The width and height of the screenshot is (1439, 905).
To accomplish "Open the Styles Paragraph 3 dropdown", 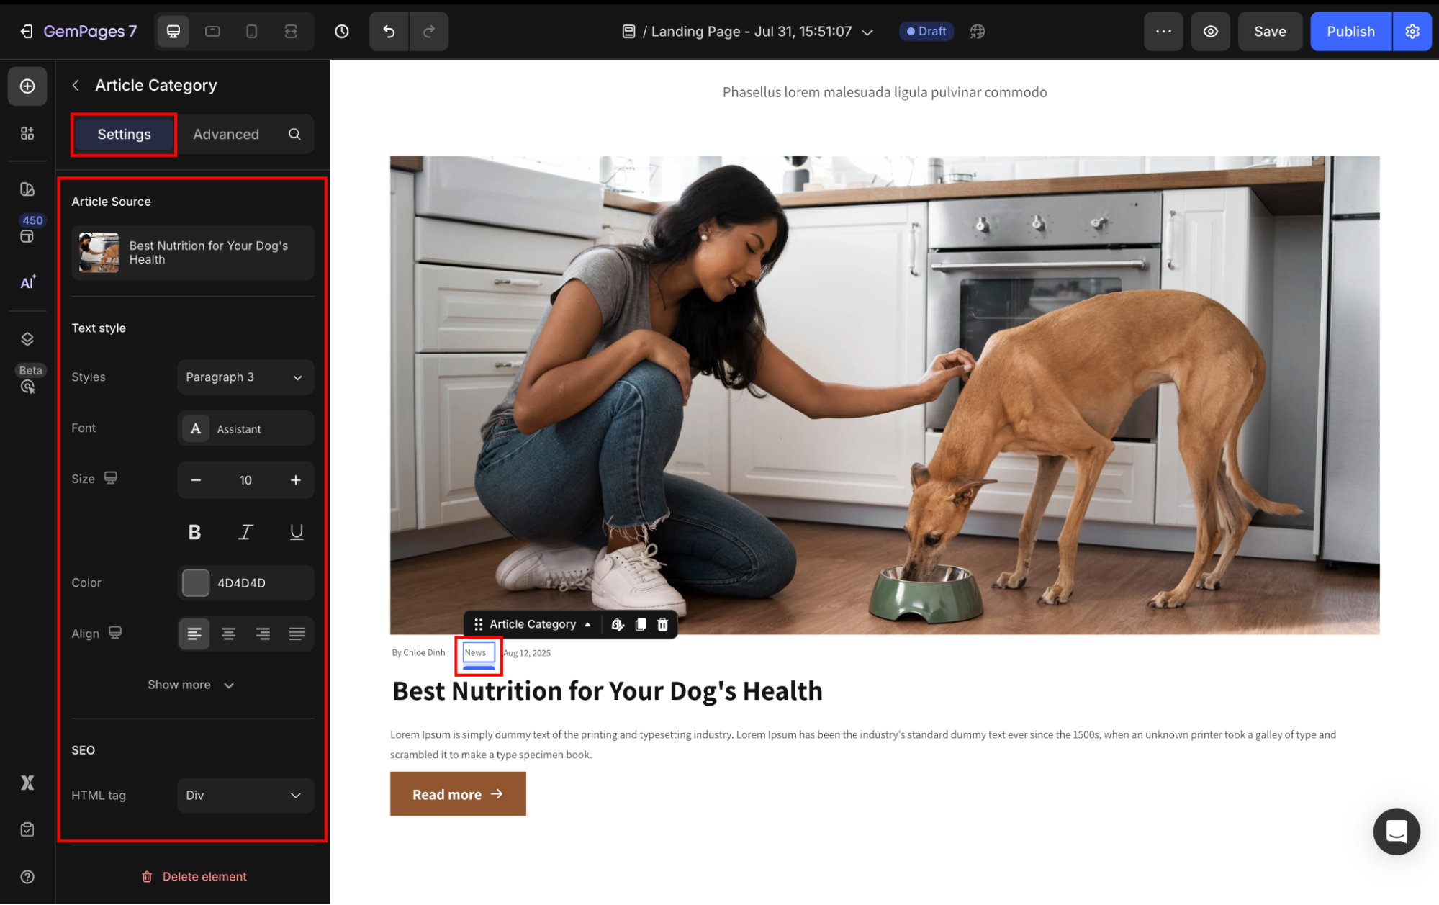I will click(245, 377).
